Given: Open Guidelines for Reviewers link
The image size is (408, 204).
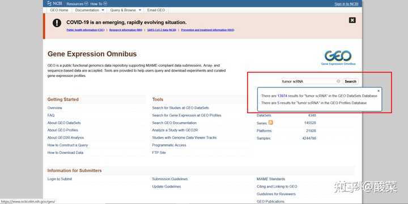Looking at the screenshot, I should tap(276, 194).
